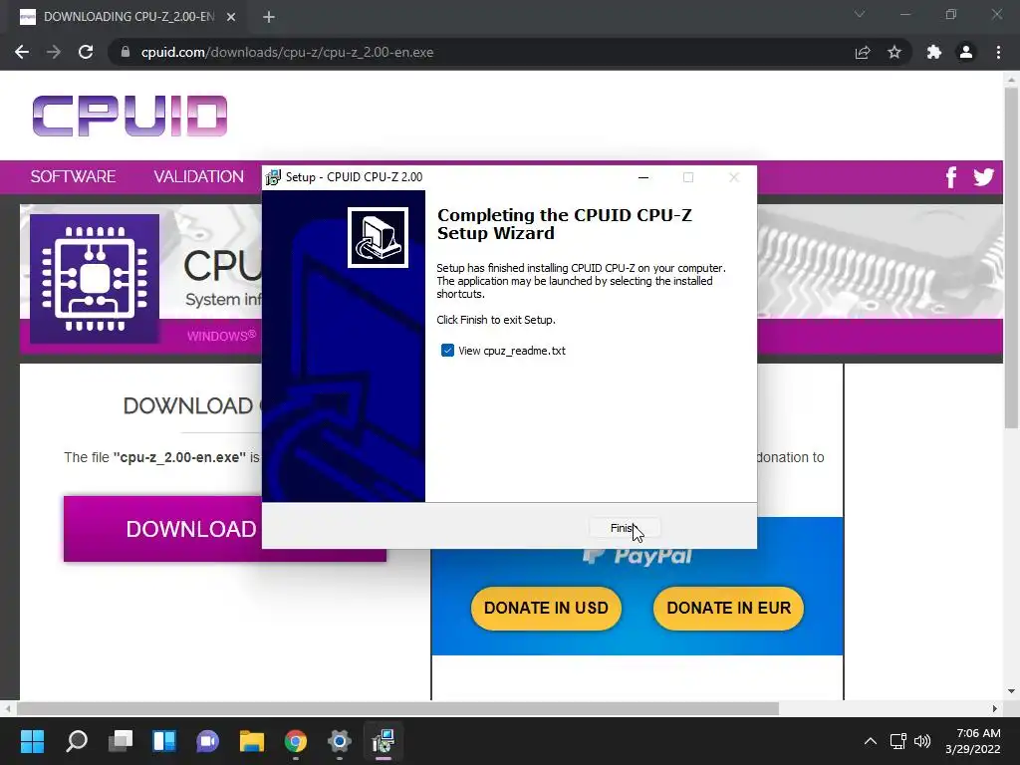Open Chrome tab search chevron
The image size is (1020, 765).
point(860,14)
